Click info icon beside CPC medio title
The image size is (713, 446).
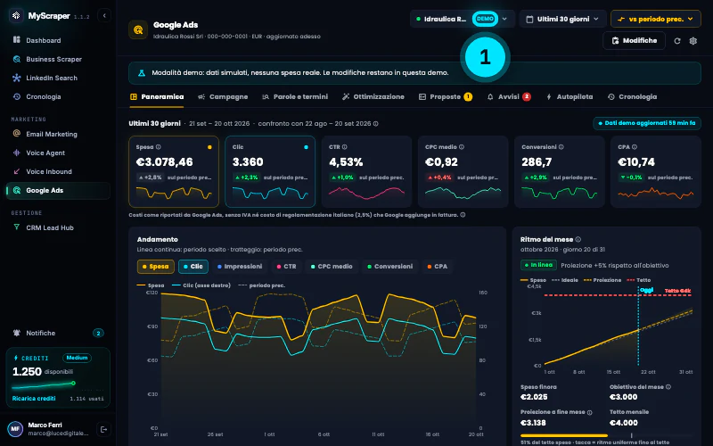[x=462, y=147]
